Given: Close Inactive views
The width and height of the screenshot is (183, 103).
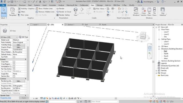Looking at the screenshot, I should pyautogui.click(x=144, y=12).
